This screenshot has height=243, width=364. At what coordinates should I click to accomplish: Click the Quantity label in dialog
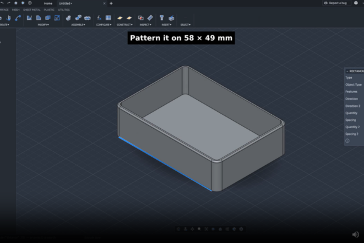pyautogui.click(x=351, y=113)
